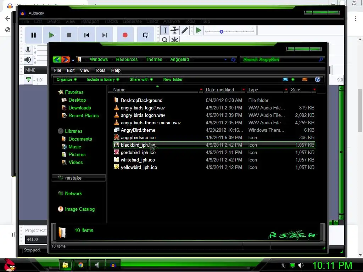Open the MME audio host dropdown
This screenshot has width=363, height=272.
[x=35, y=70]
